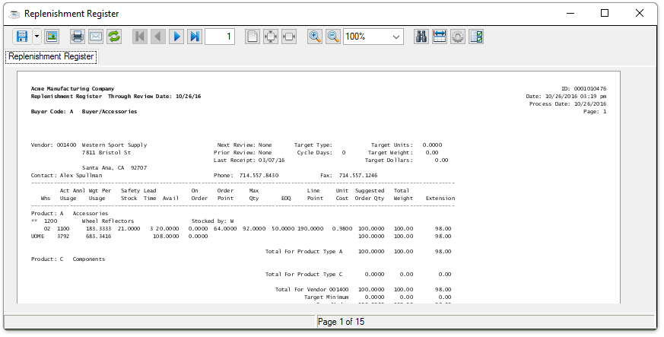
Task: Switch to the Replenishment Register tab
Action: (x=51, y=56)
